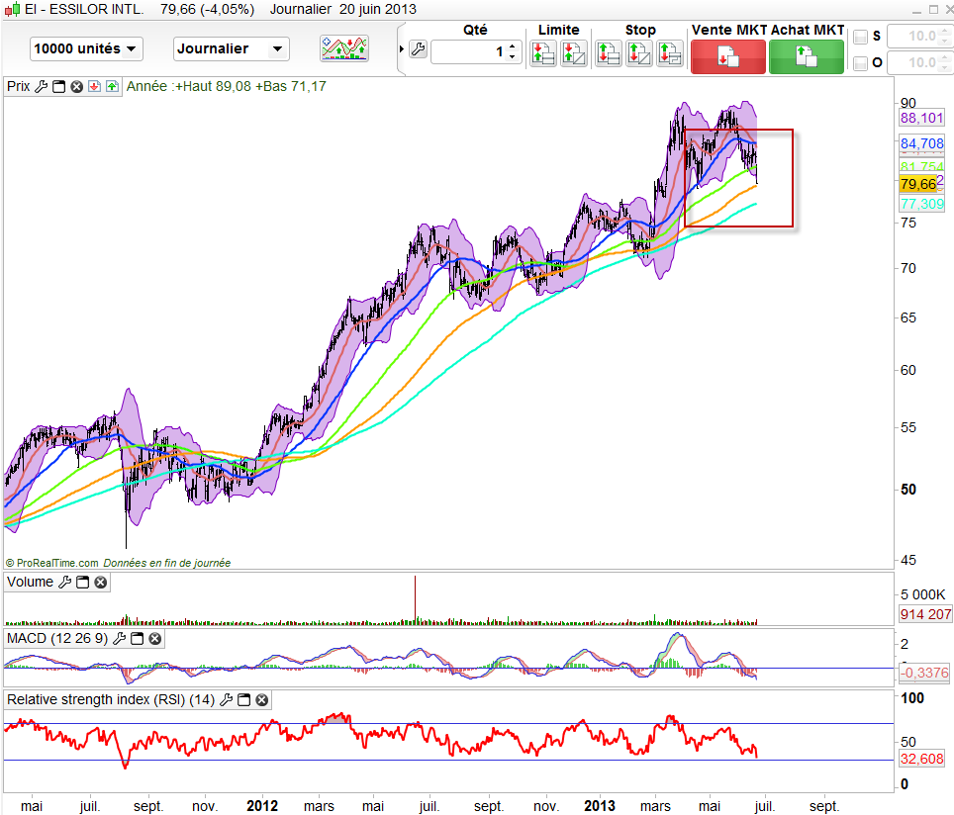Maximize the MACD indicator panel
The image size is (954, 815).
(138, 639)
